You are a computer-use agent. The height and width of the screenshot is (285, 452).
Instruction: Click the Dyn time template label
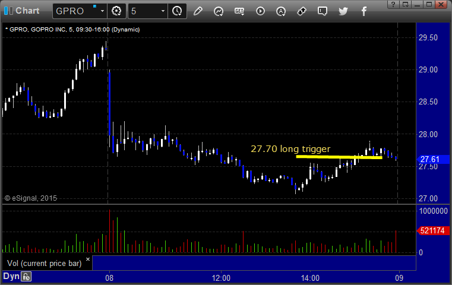pyautogui.click(x=11, y=276)
